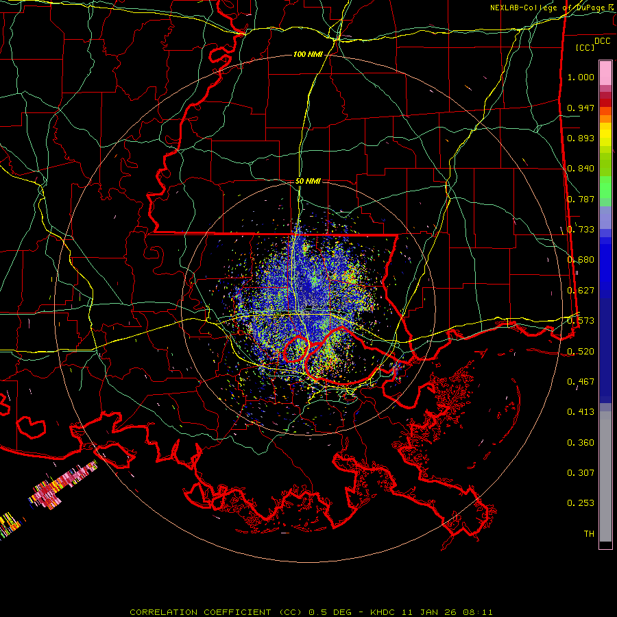Click the 0.947 legend value

click(x=581, y=108)
